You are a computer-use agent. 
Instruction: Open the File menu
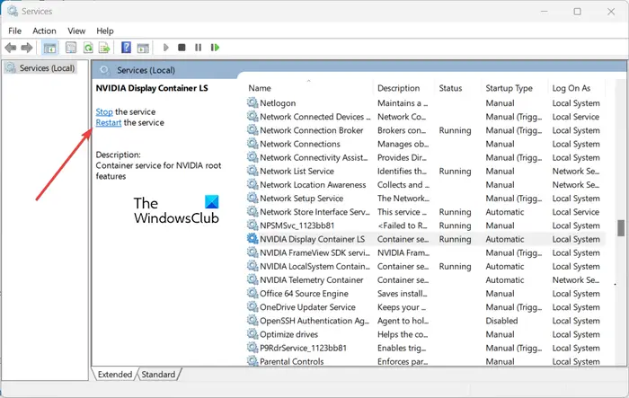coord(15,31)
